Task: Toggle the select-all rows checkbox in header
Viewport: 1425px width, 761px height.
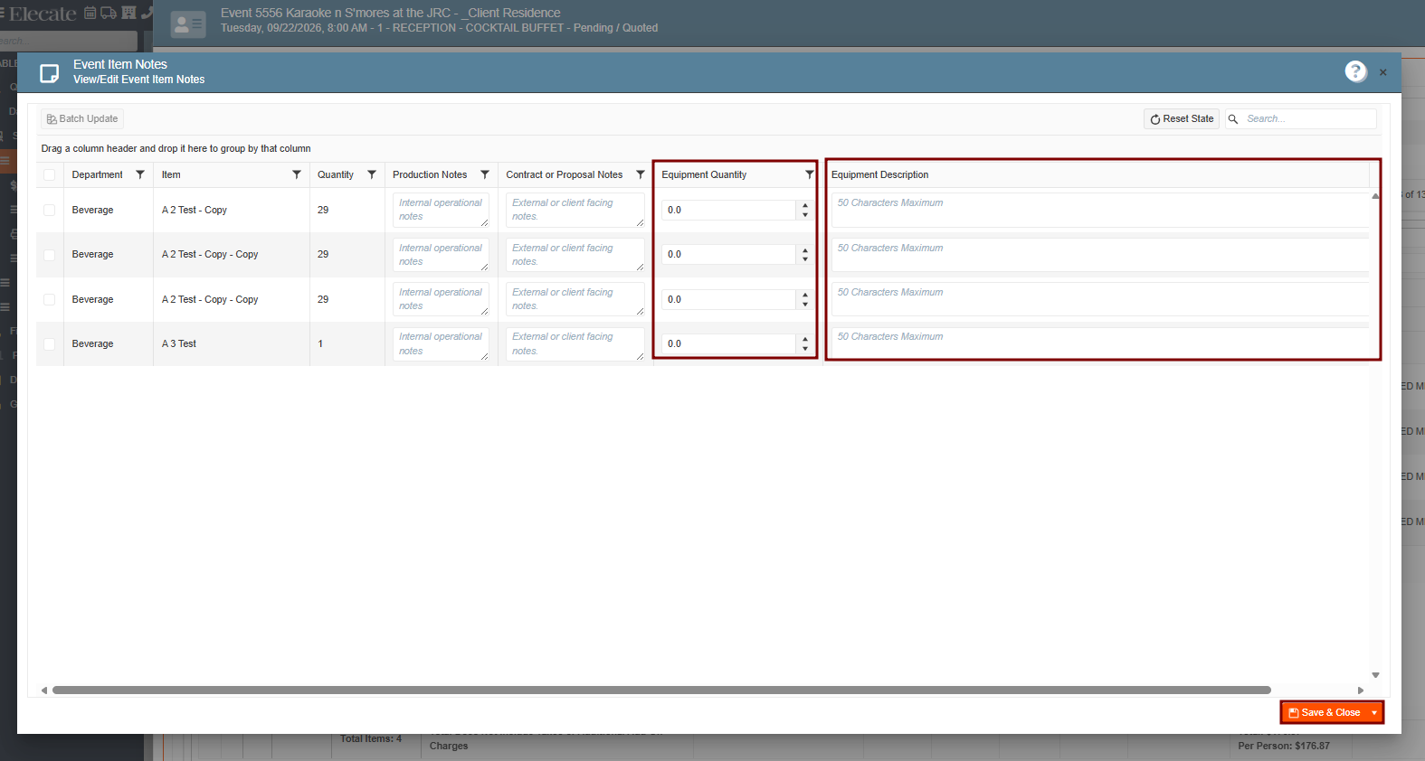Action: (x=50, y=175)
